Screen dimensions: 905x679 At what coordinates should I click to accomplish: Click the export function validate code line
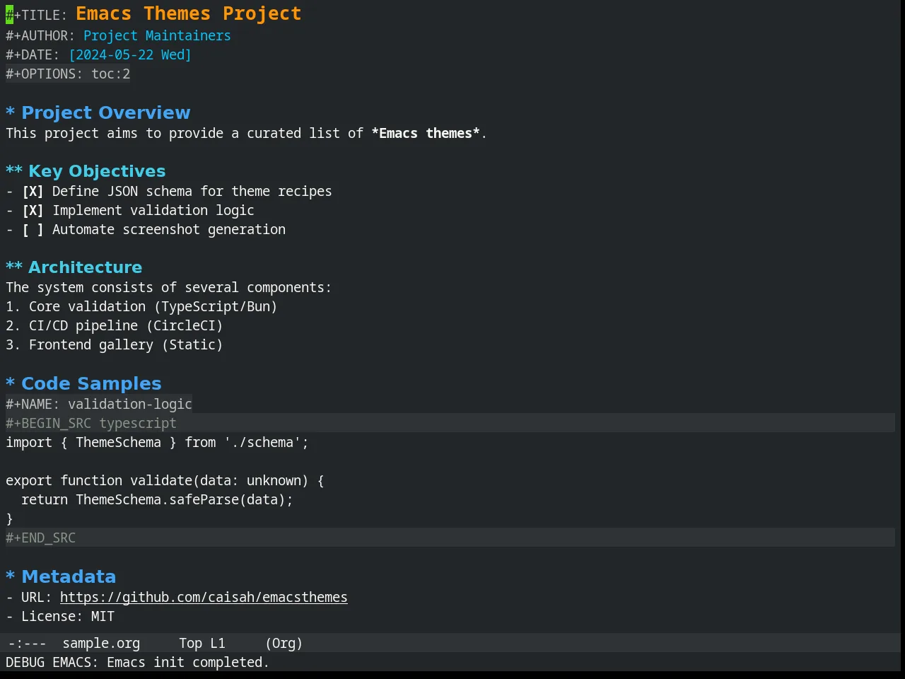pos(165,481)
